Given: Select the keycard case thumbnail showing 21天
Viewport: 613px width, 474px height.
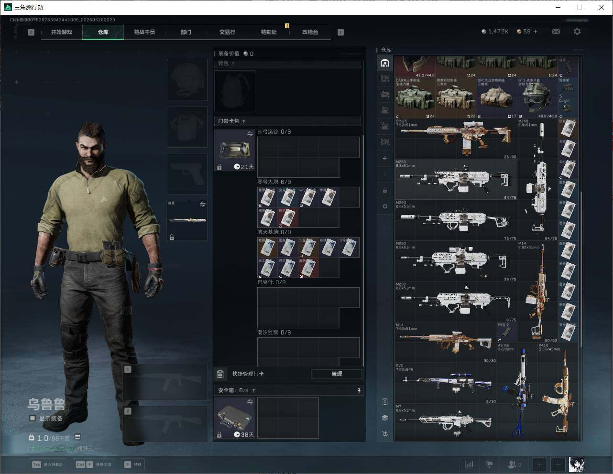Looking at the screenshot, I should click(x=235, y=150).
